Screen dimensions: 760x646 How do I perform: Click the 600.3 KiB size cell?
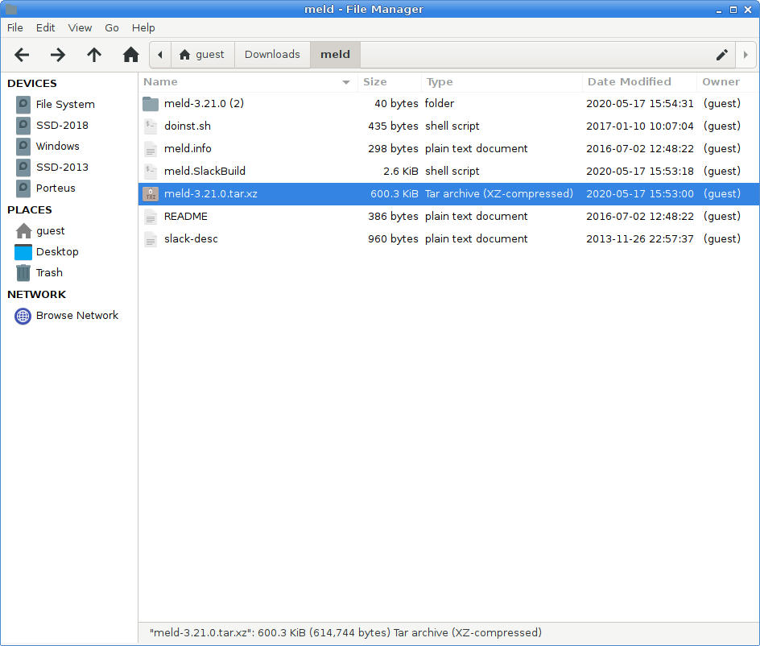[x=394, y=193]
